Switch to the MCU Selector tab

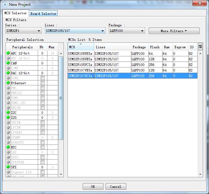point(15,13)
